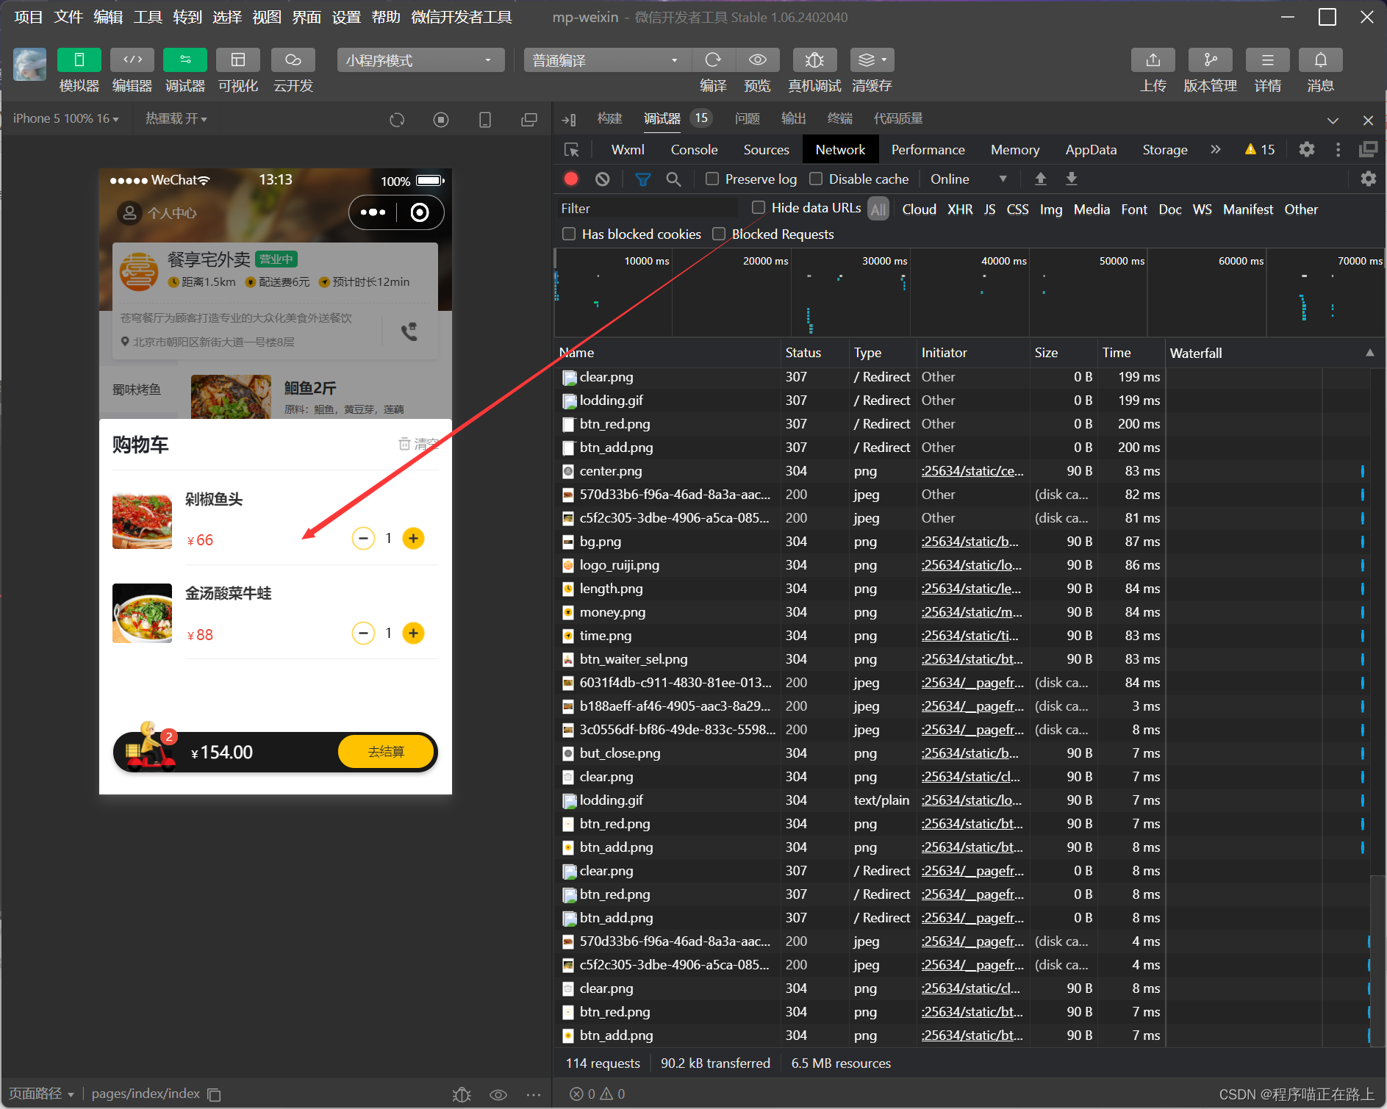1387x1109 pixels.
Task: Click the simulator stop icon
Action: pyautogui.click(x=441, y=120)
